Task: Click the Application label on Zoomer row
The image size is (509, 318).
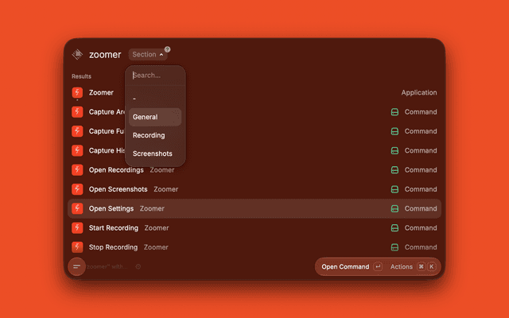Action: pos(419,92)
